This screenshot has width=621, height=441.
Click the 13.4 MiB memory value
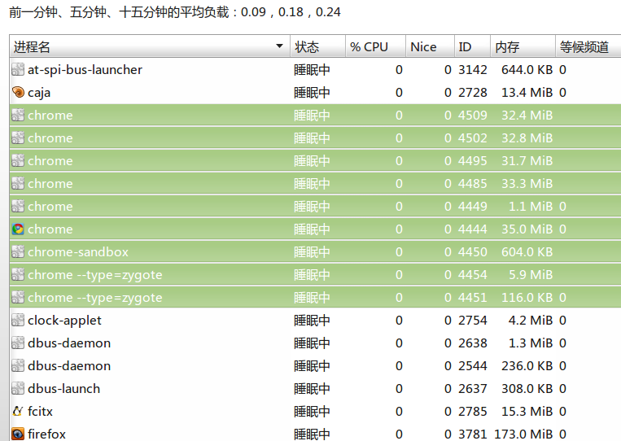[x=527, y=92]
